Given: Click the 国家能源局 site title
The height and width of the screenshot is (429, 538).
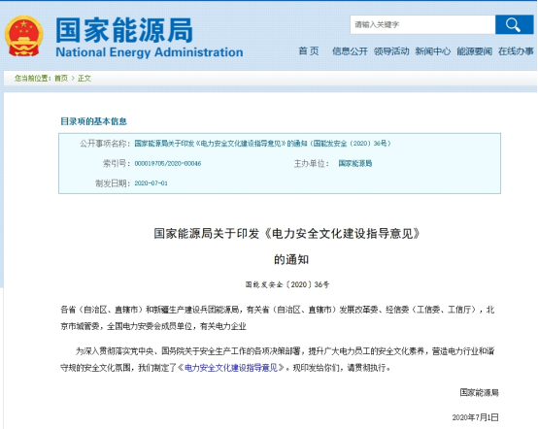Looking at the screenshot, I should coord(124,30).
